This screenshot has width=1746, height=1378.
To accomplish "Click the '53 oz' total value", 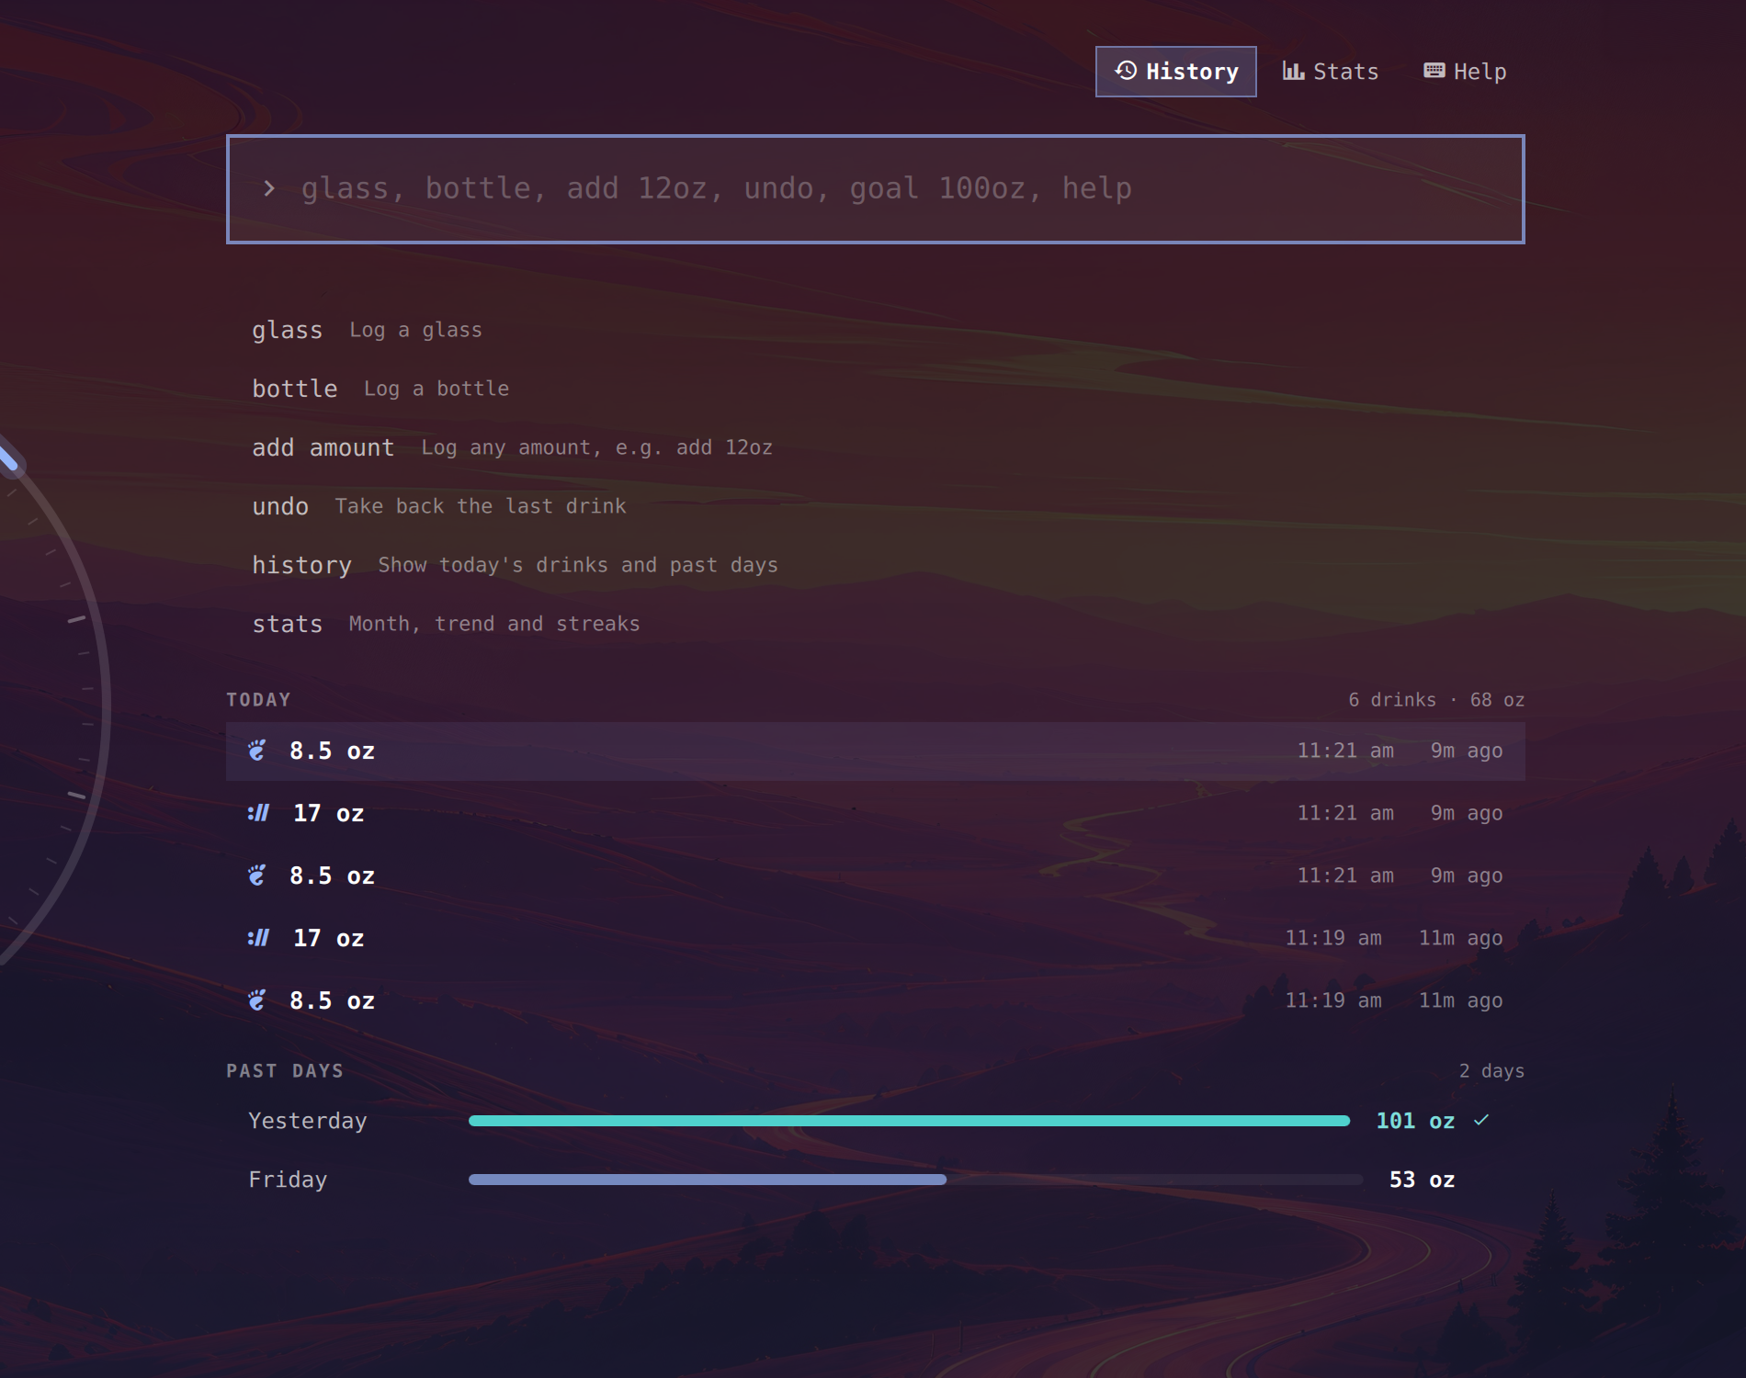I will click(x=1422, y=1180).
